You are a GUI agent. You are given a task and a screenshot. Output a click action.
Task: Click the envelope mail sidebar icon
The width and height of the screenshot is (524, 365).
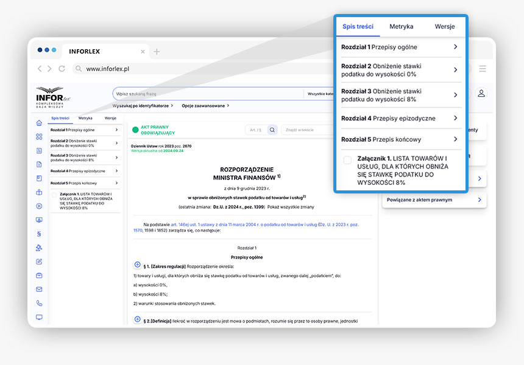40,289
